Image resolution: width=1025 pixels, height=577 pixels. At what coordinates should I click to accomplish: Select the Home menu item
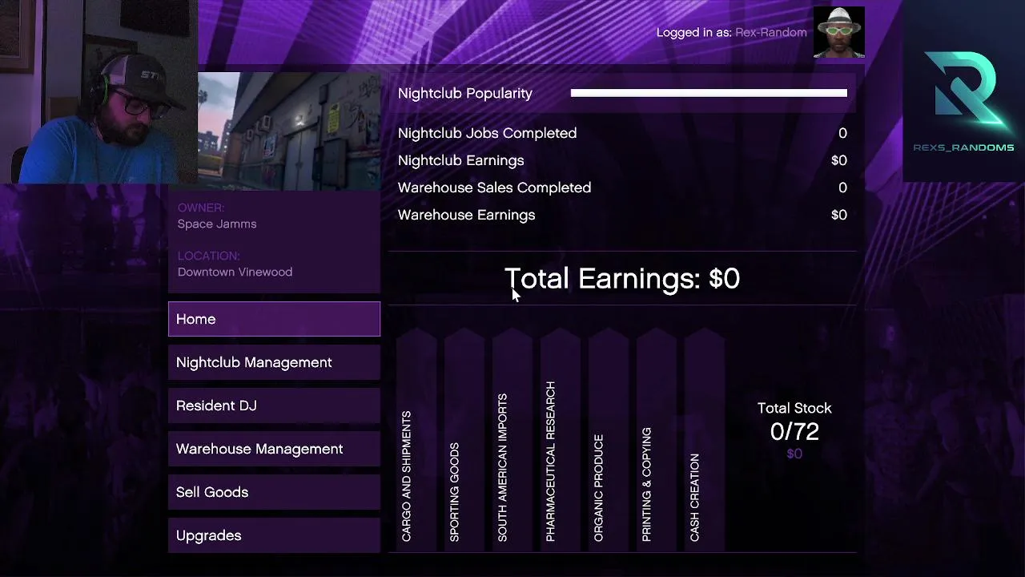274,319
